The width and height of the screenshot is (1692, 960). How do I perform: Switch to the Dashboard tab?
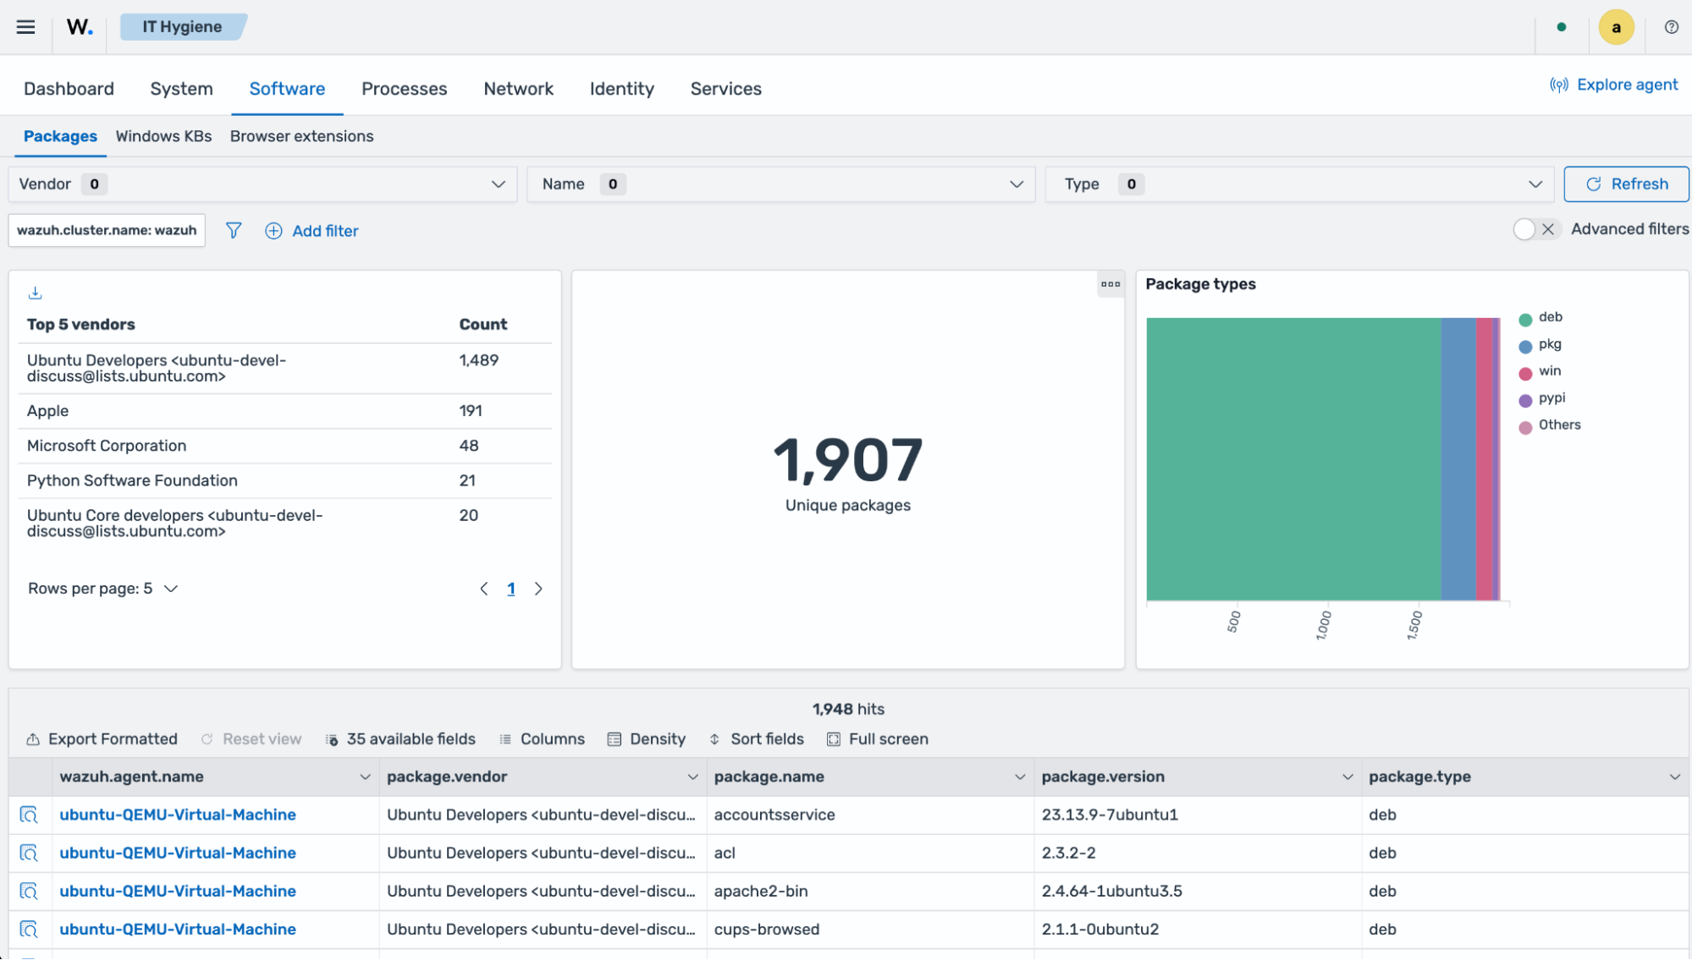(69, 89)
